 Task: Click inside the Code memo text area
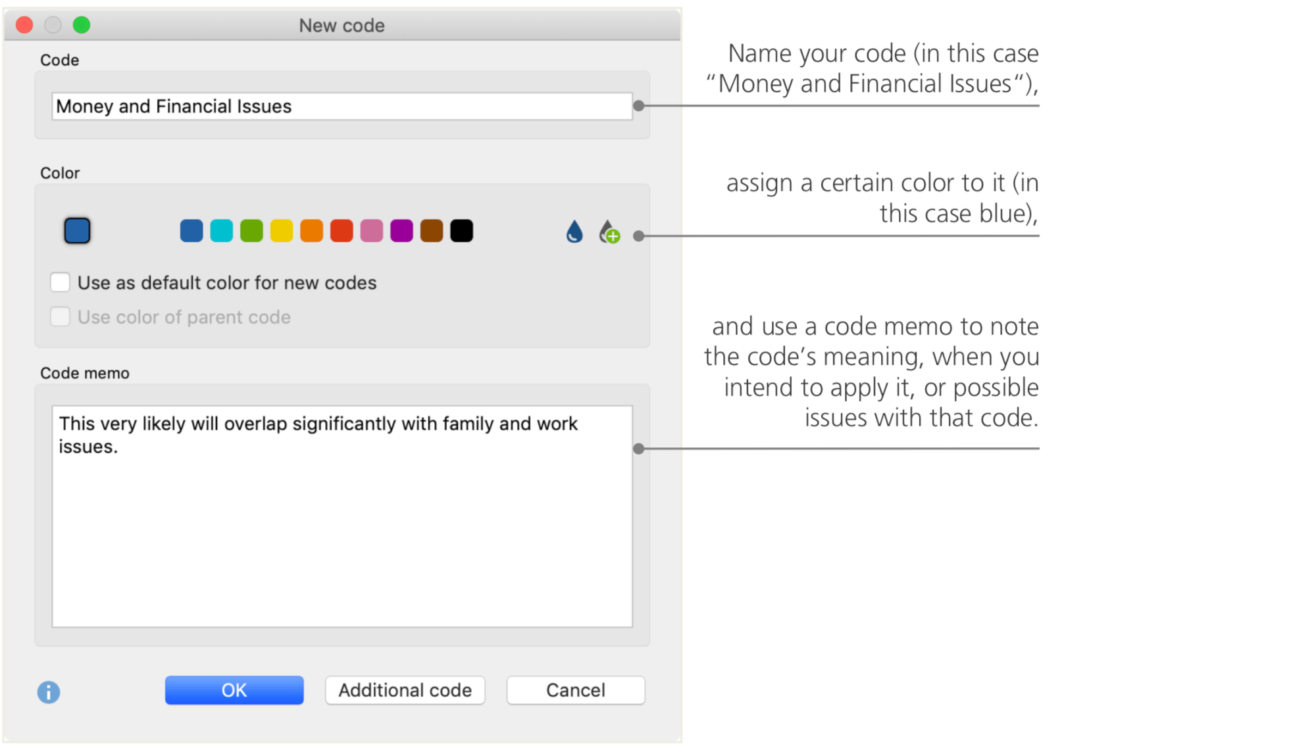click(x=342, y=526)
